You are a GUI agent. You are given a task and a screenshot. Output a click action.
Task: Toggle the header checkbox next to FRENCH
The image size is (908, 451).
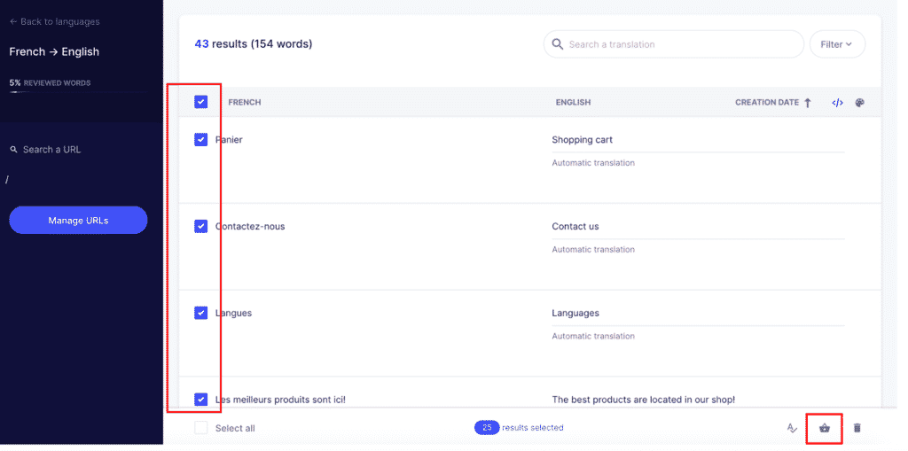point(201,102)
